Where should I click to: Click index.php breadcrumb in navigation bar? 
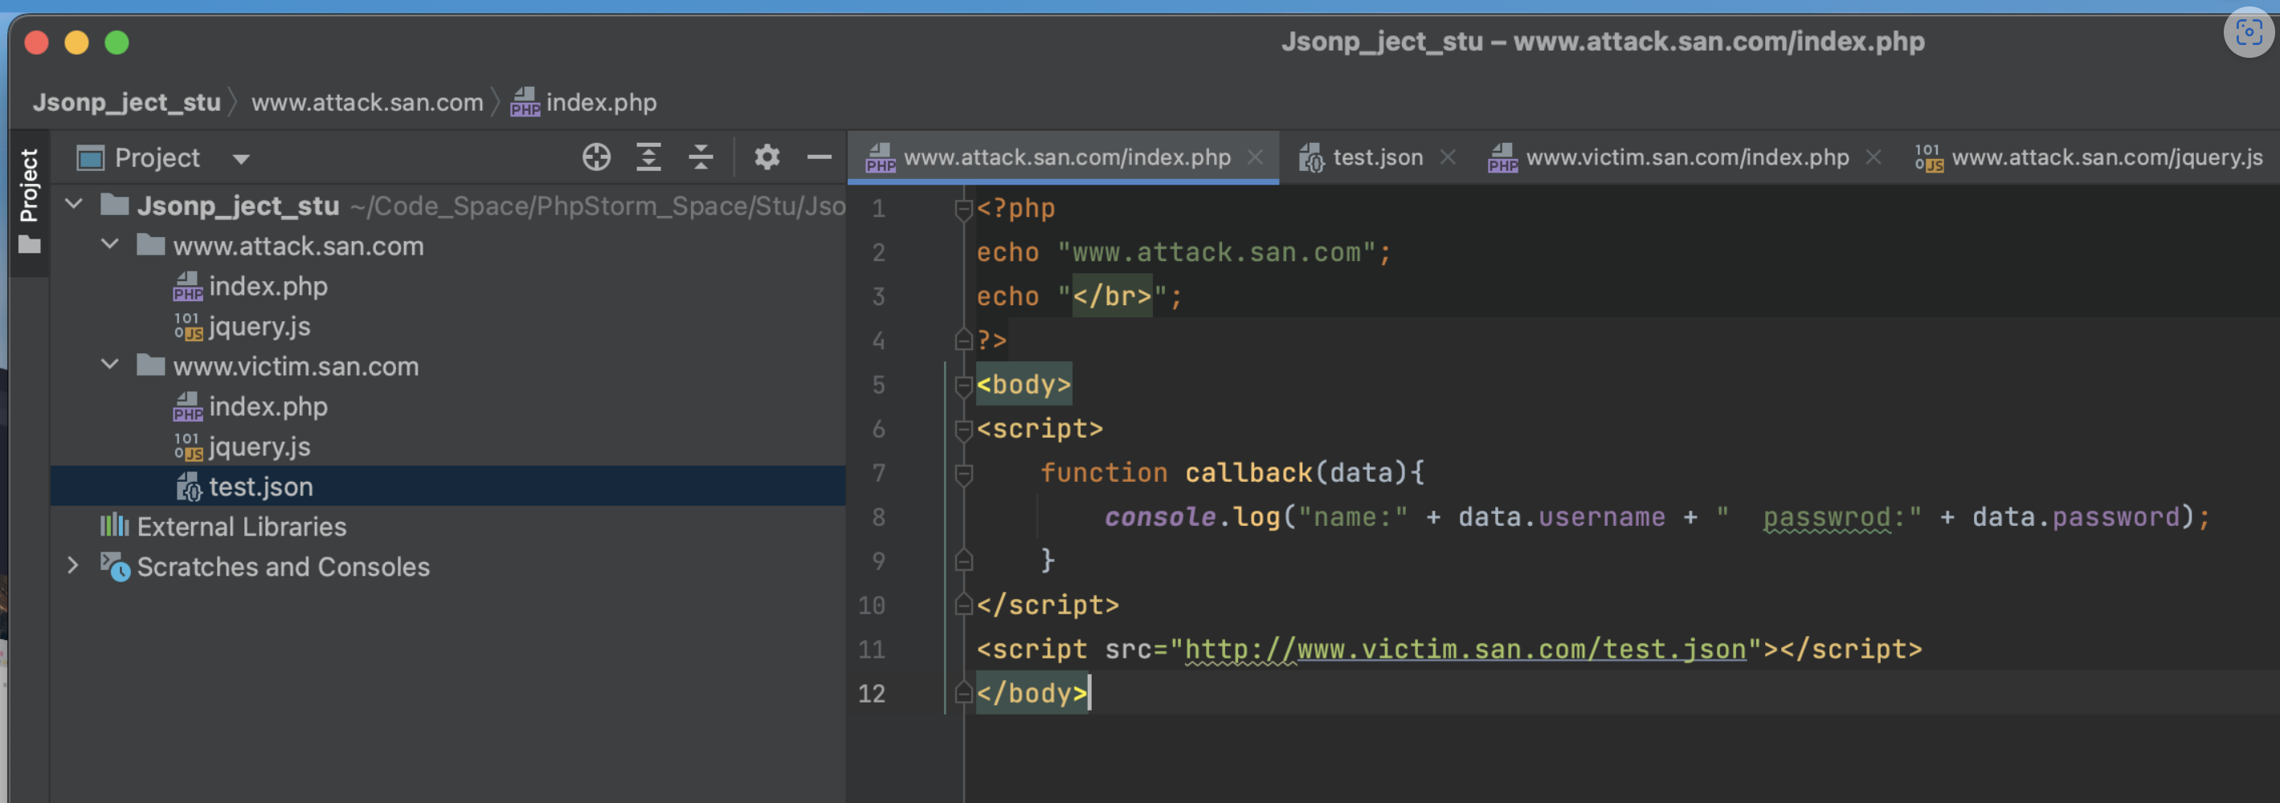pos(583,103)
